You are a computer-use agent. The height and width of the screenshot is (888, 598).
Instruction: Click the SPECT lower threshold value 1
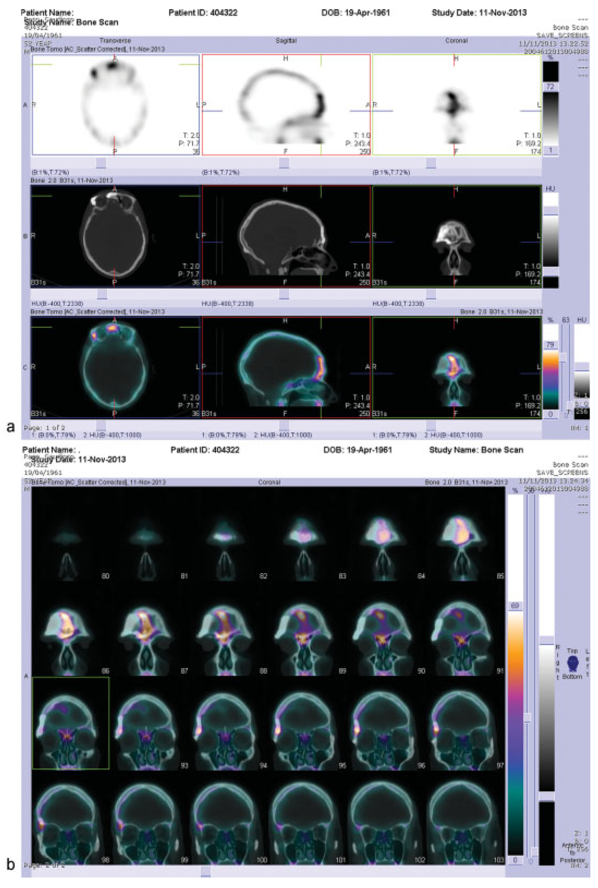click(x=550, y=150)
